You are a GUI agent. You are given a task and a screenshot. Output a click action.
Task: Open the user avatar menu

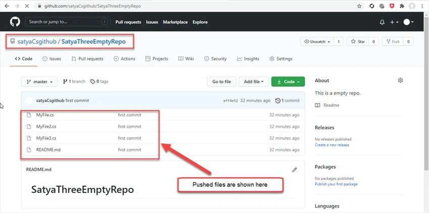coord(408,22)
